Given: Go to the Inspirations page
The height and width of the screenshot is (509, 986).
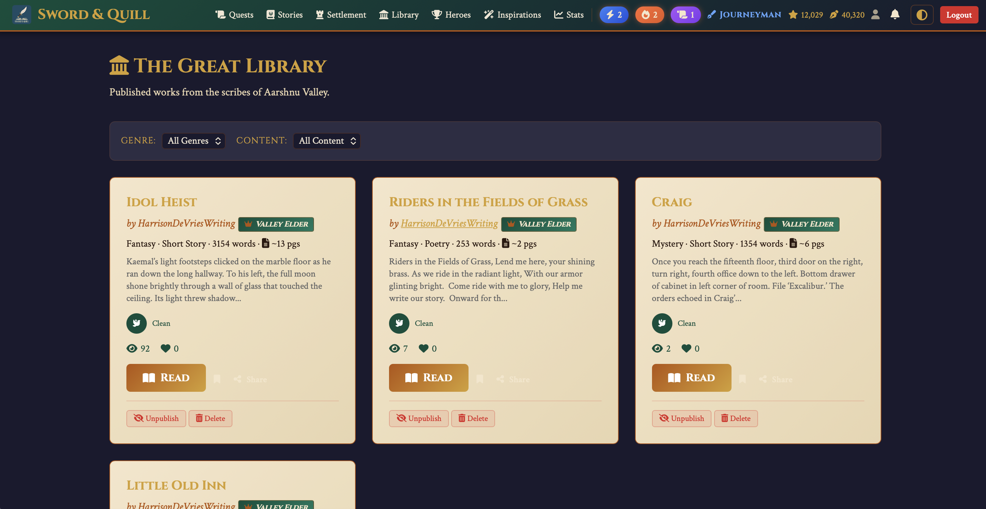Looking at the screenshot, I should click(x=512, y=15).
